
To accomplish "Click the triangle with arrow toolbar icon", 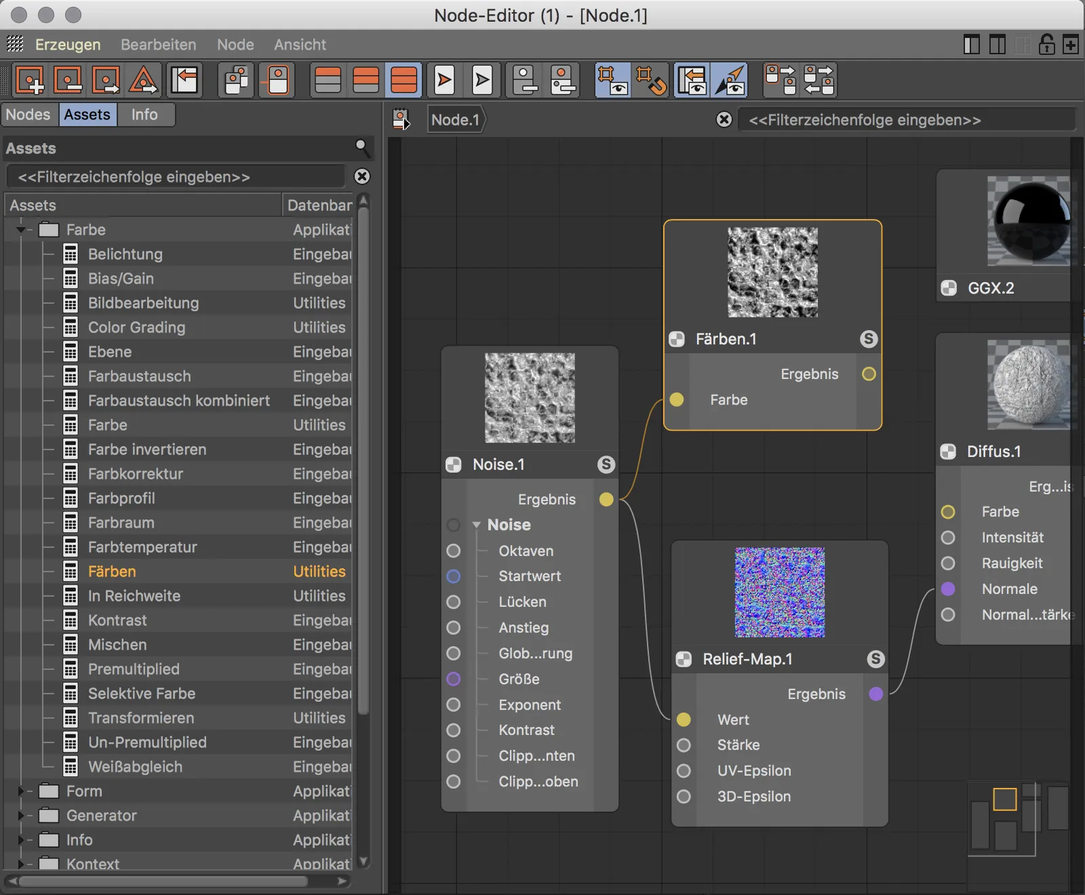I will coord(144,80).
